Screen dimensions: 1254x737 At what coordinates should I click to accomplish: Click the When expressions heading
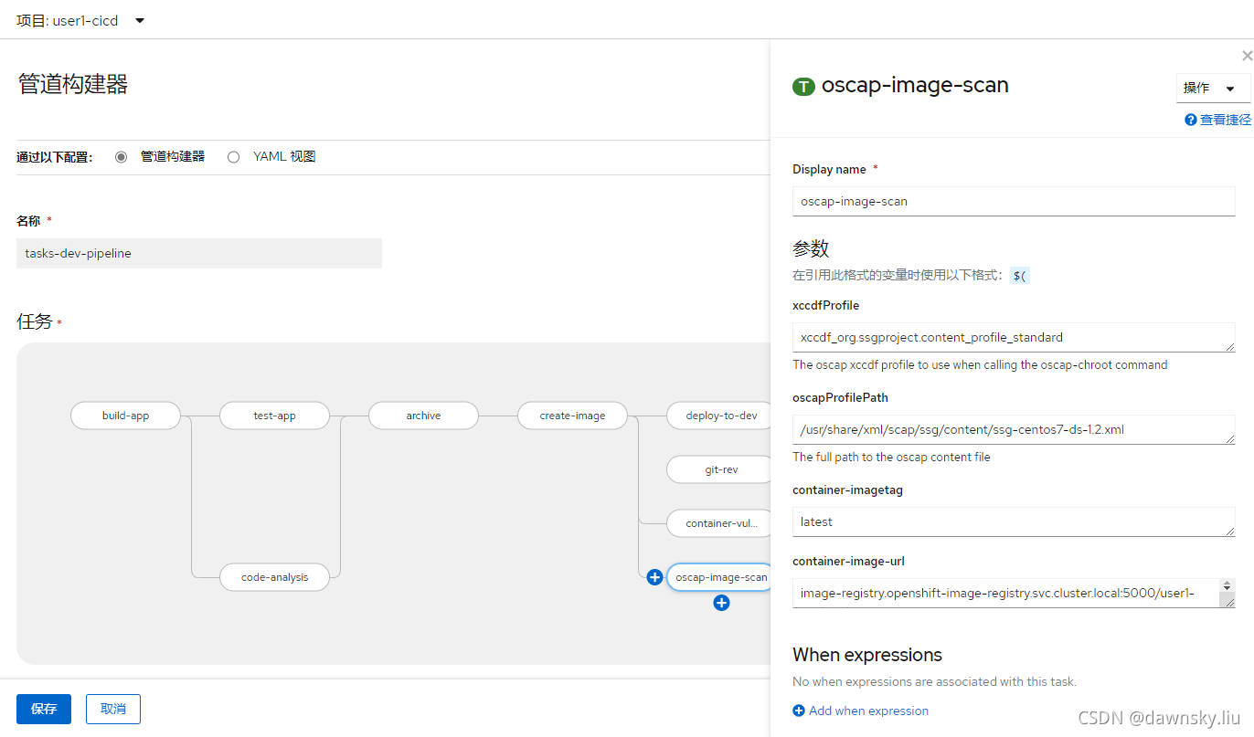pyautogui.click(x=867, y=655)
